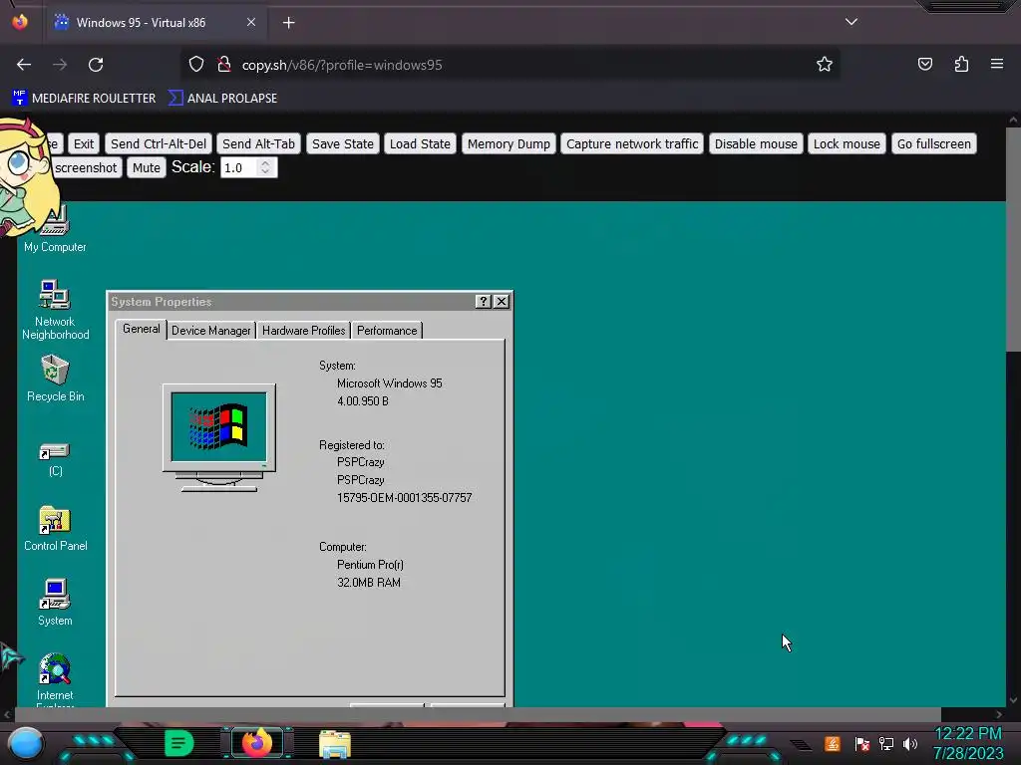The height and width of the screenshot is (765, 1021).
Task: Click the Exit emulator button
Action: (84, 143)
